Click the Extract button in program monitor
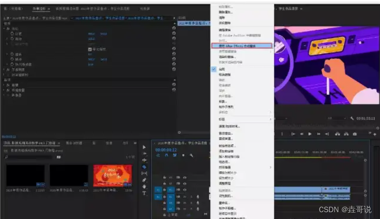Screen dimensions: 380x219 pyautogui.click(x=346, y=134)
